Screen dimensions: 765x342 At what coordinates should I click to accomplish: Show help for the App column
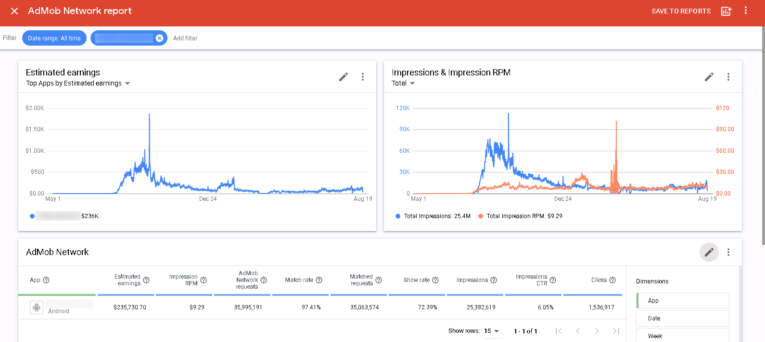click(x=46, y=280)
